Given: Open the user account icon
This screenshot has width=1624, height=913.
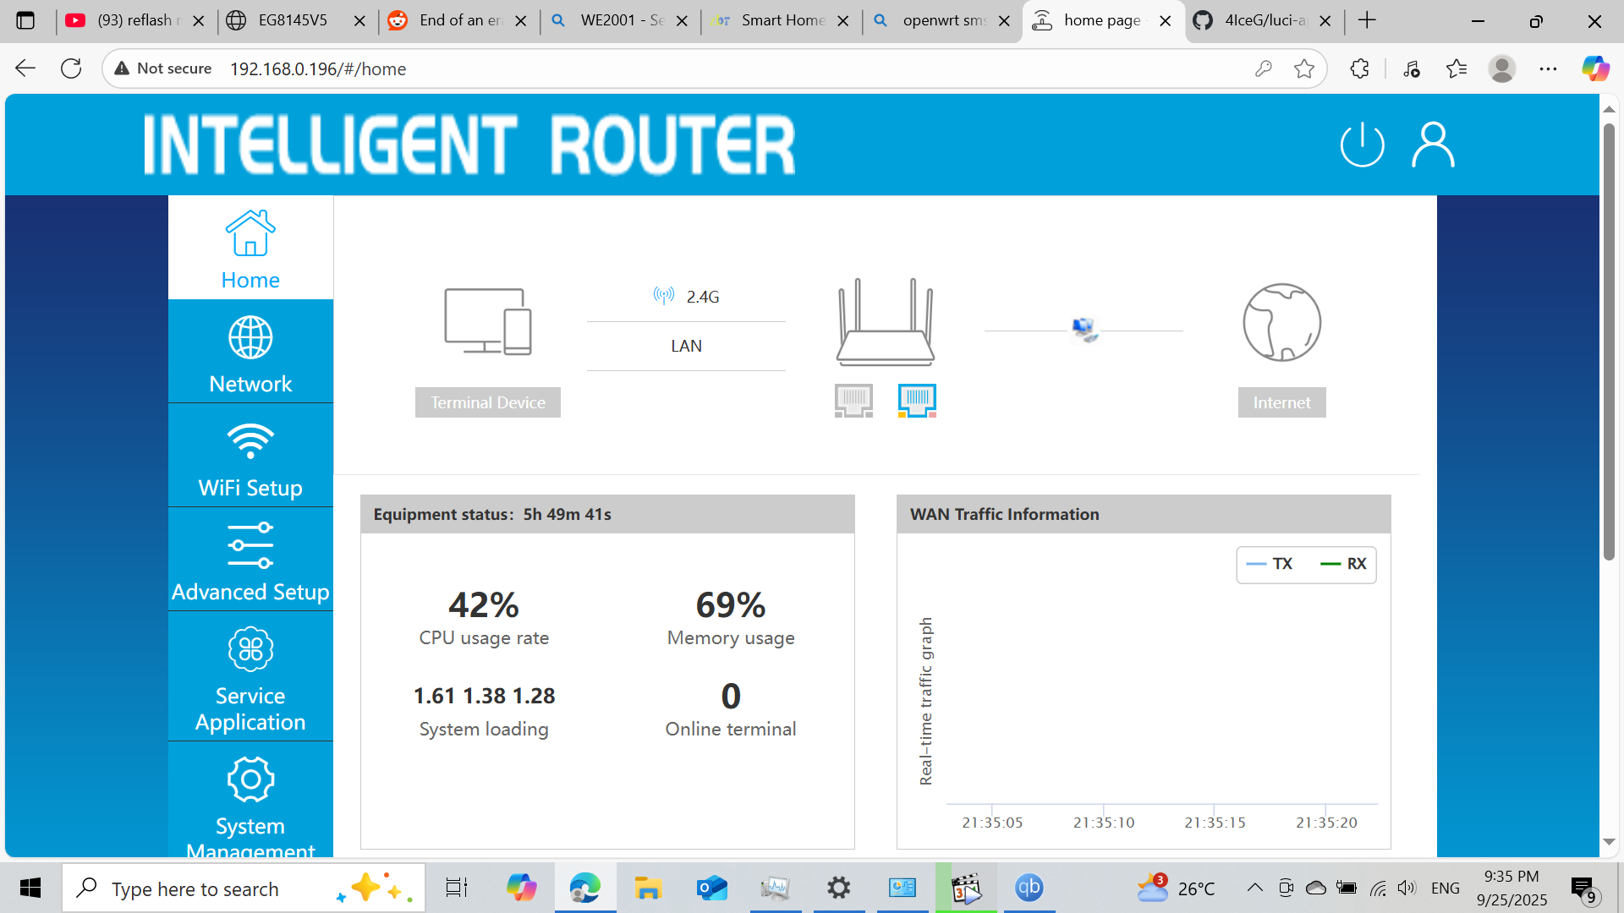Looking at the screenshot, I should click(x=1432, y=145).
